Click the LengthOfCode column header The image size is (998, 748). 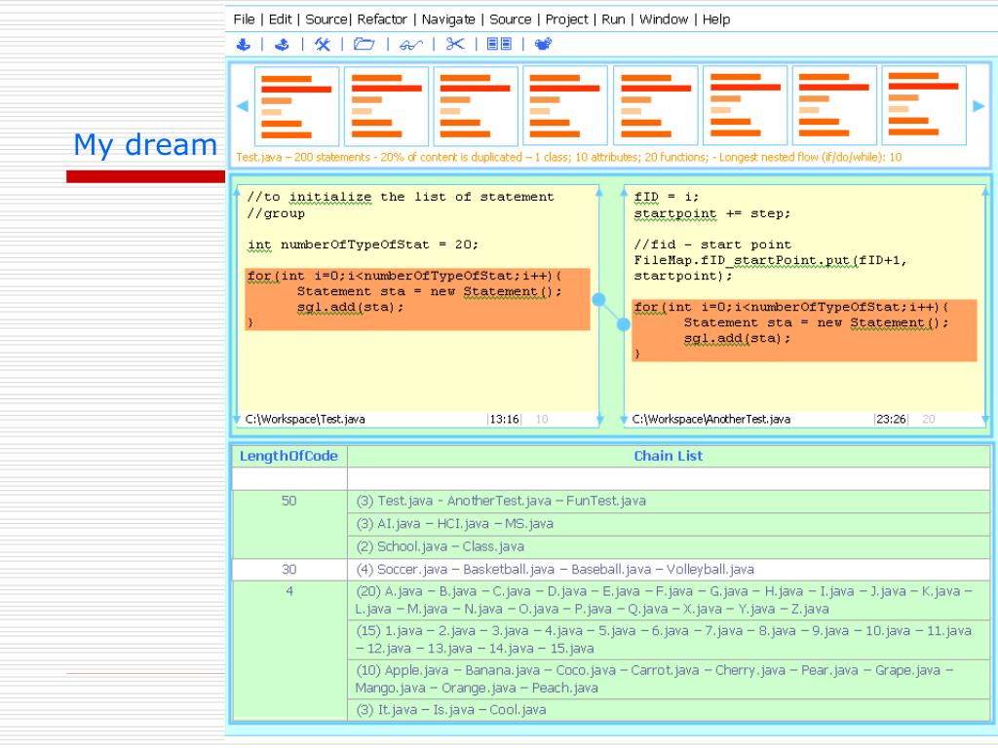tap(288, 456)
